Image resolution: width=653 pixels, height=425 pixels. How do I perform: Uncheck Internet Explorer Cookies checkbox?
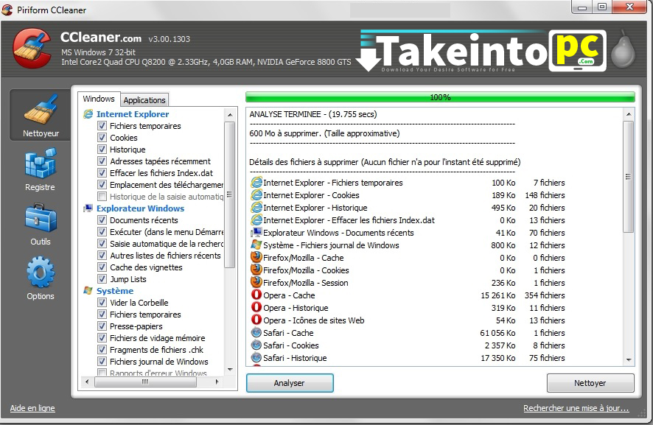pyautogui.click(x=102, y=137)
